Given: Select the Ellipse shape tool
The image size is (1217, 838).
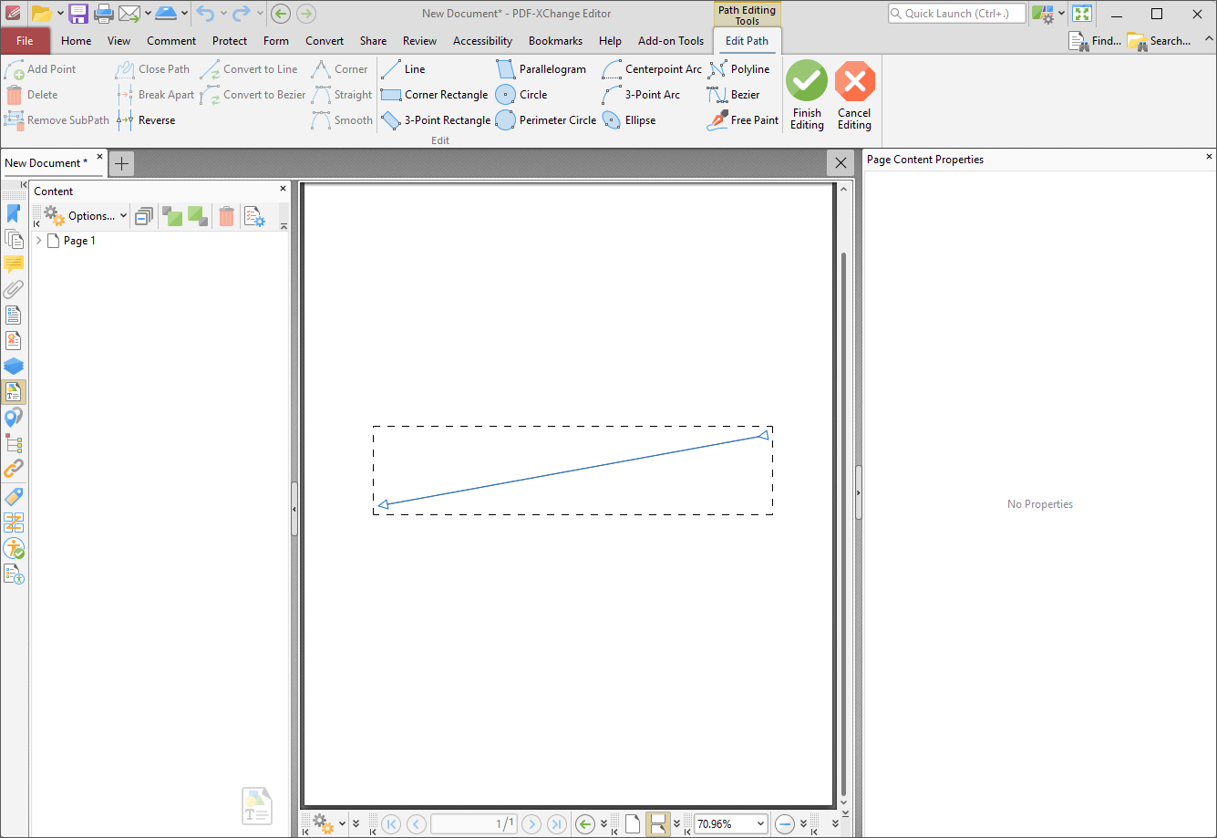Looking at the screenshot, I should coord(630,120).
